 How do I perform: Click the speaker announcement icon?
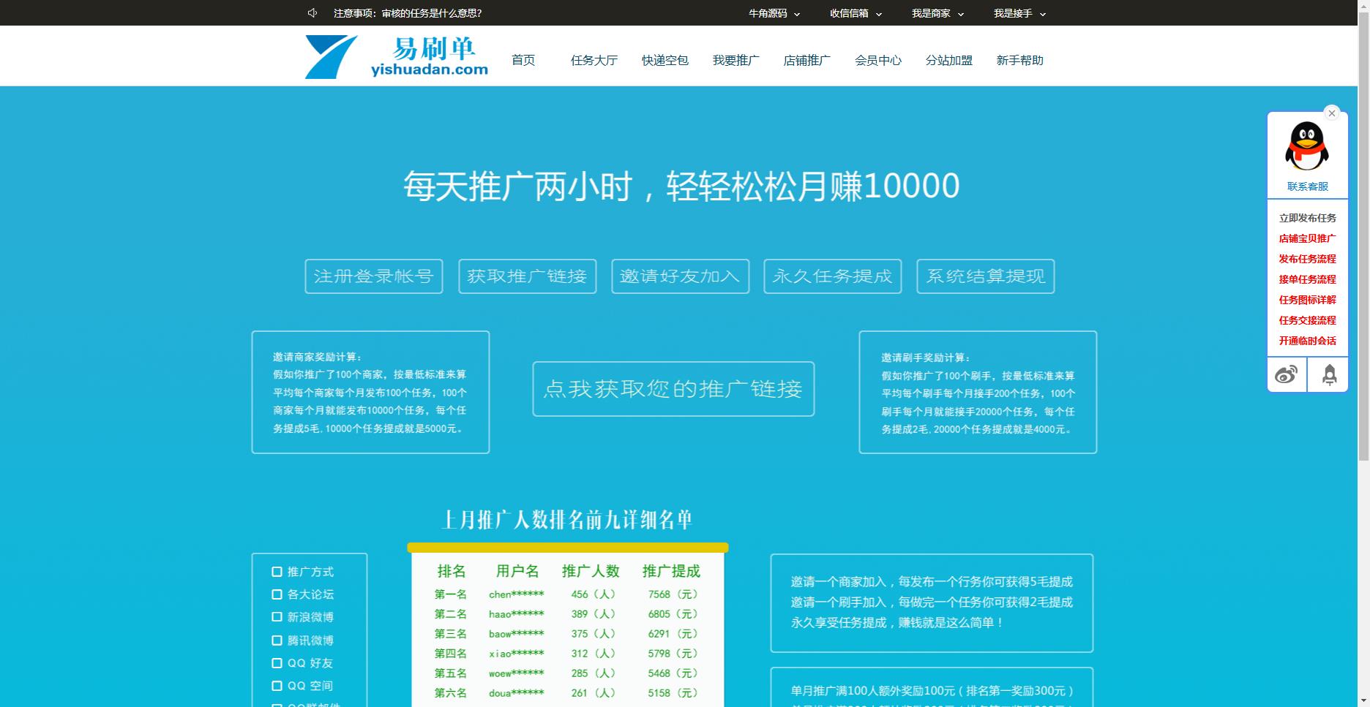click(312, 13)
